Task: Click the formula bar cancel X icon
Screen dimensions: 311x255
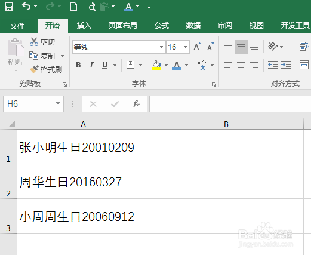Action: click(93, 104)
